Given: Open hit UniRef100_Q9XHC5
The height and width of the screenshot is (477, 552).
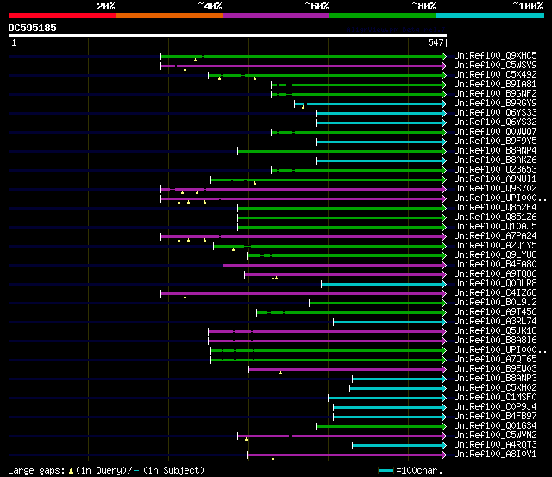Looking at the screenshot, I should coord(495,55).
